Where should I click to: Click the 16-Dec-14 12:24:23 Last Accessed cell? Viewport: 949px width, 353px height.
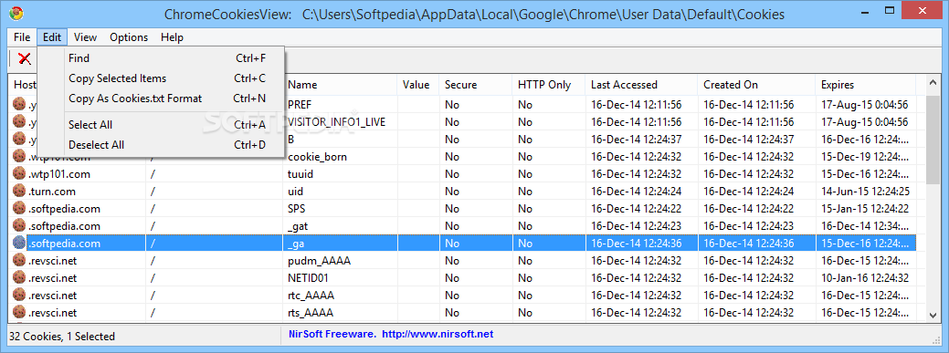click(636, 226)
